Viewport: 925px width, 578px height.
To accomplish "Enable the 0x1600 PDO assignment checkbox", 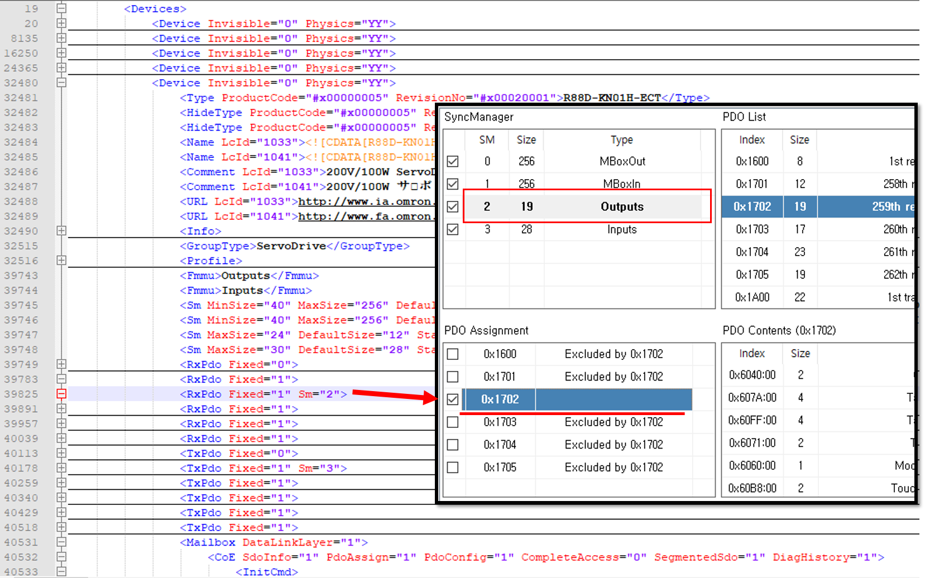I will point(453,354).
